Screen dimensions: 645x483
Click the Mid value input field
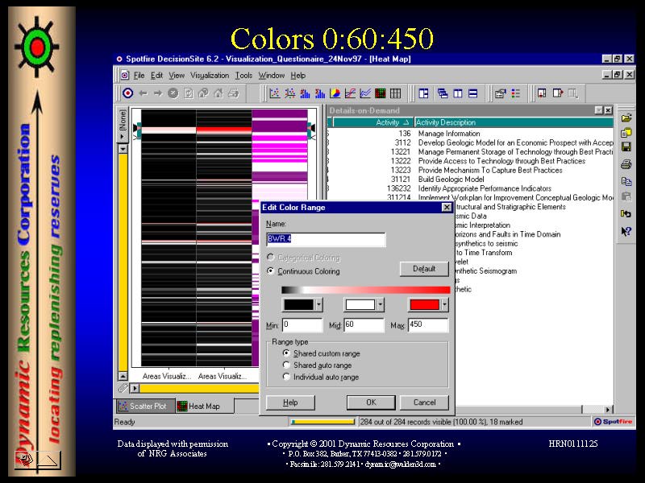click(364, 325)
